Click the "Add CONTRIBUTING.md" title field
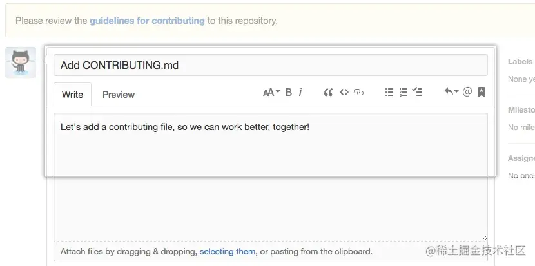This screenshot has height=266, width=535. pyautogui.click(x=270, y=66)
